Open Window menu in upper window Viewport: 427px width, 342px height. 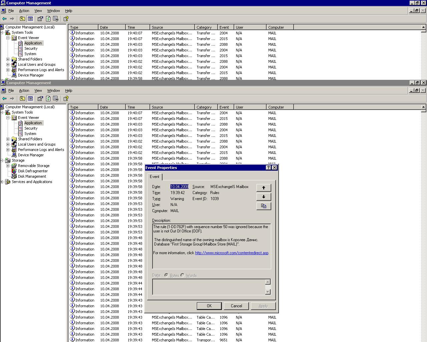tap(53, 11)
